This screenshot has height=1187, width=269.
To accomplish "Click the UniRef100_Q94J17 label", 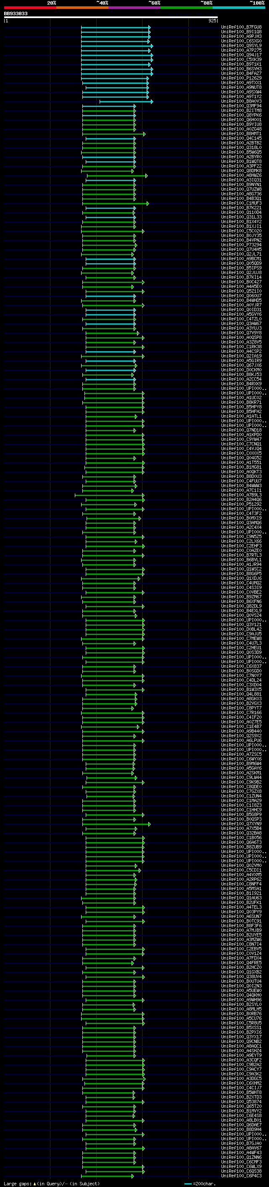I will coord(241,55).
